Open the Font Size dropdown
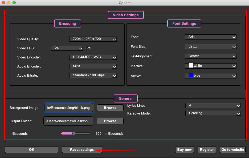The image size is (249, 158). [x=210, y=46]
